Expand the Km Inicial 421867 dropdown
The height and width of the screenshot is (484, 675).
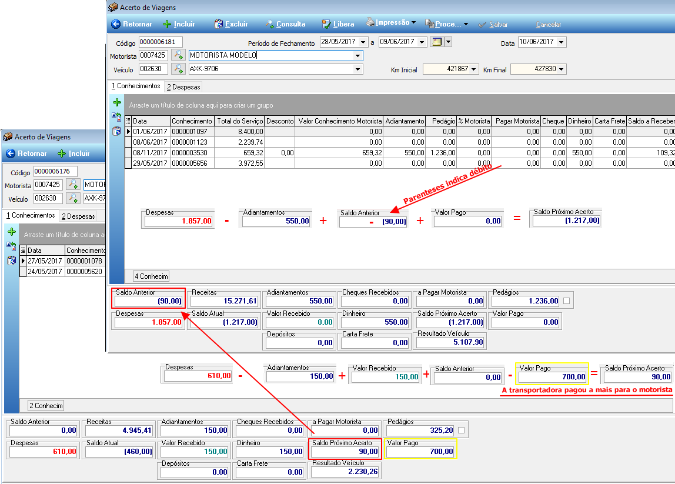[x=473, y=69]
